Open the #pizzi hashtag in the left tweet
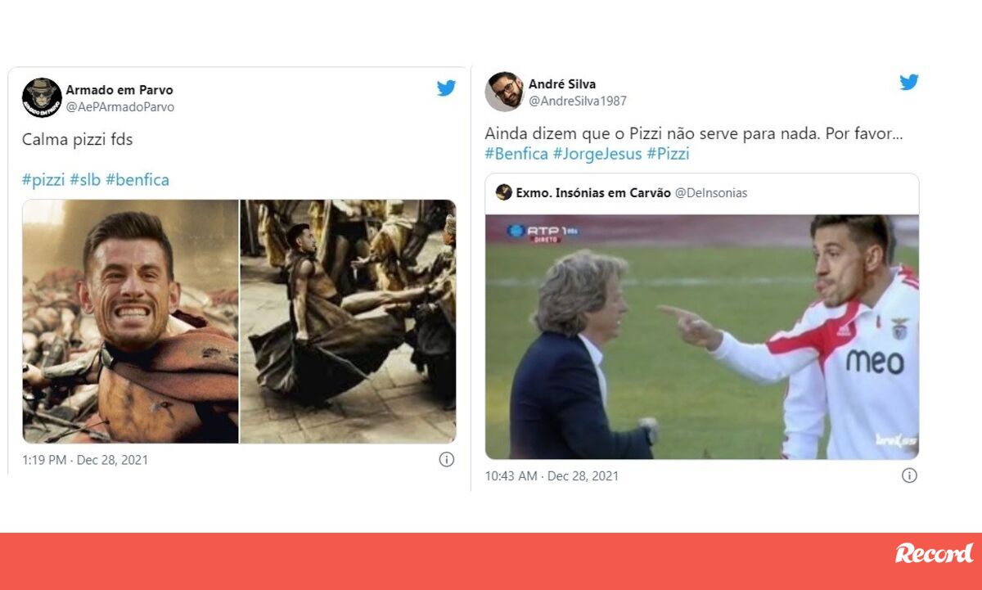The image size is (982, 590). click(x=43, y=180)
